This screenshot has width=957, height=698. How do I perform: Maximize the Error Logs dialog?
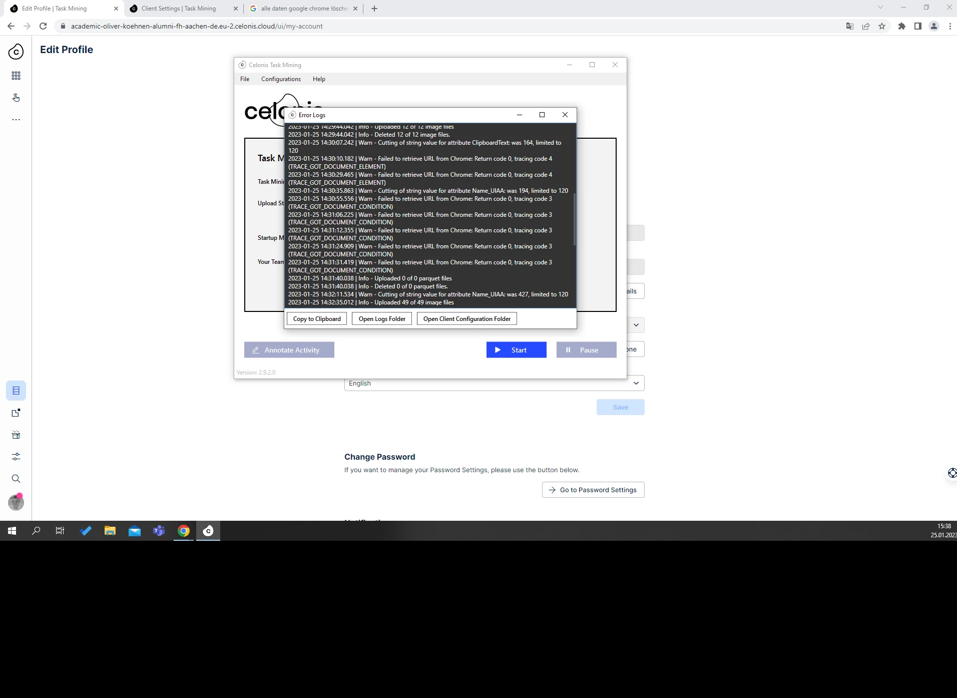(x=542, y=115)
